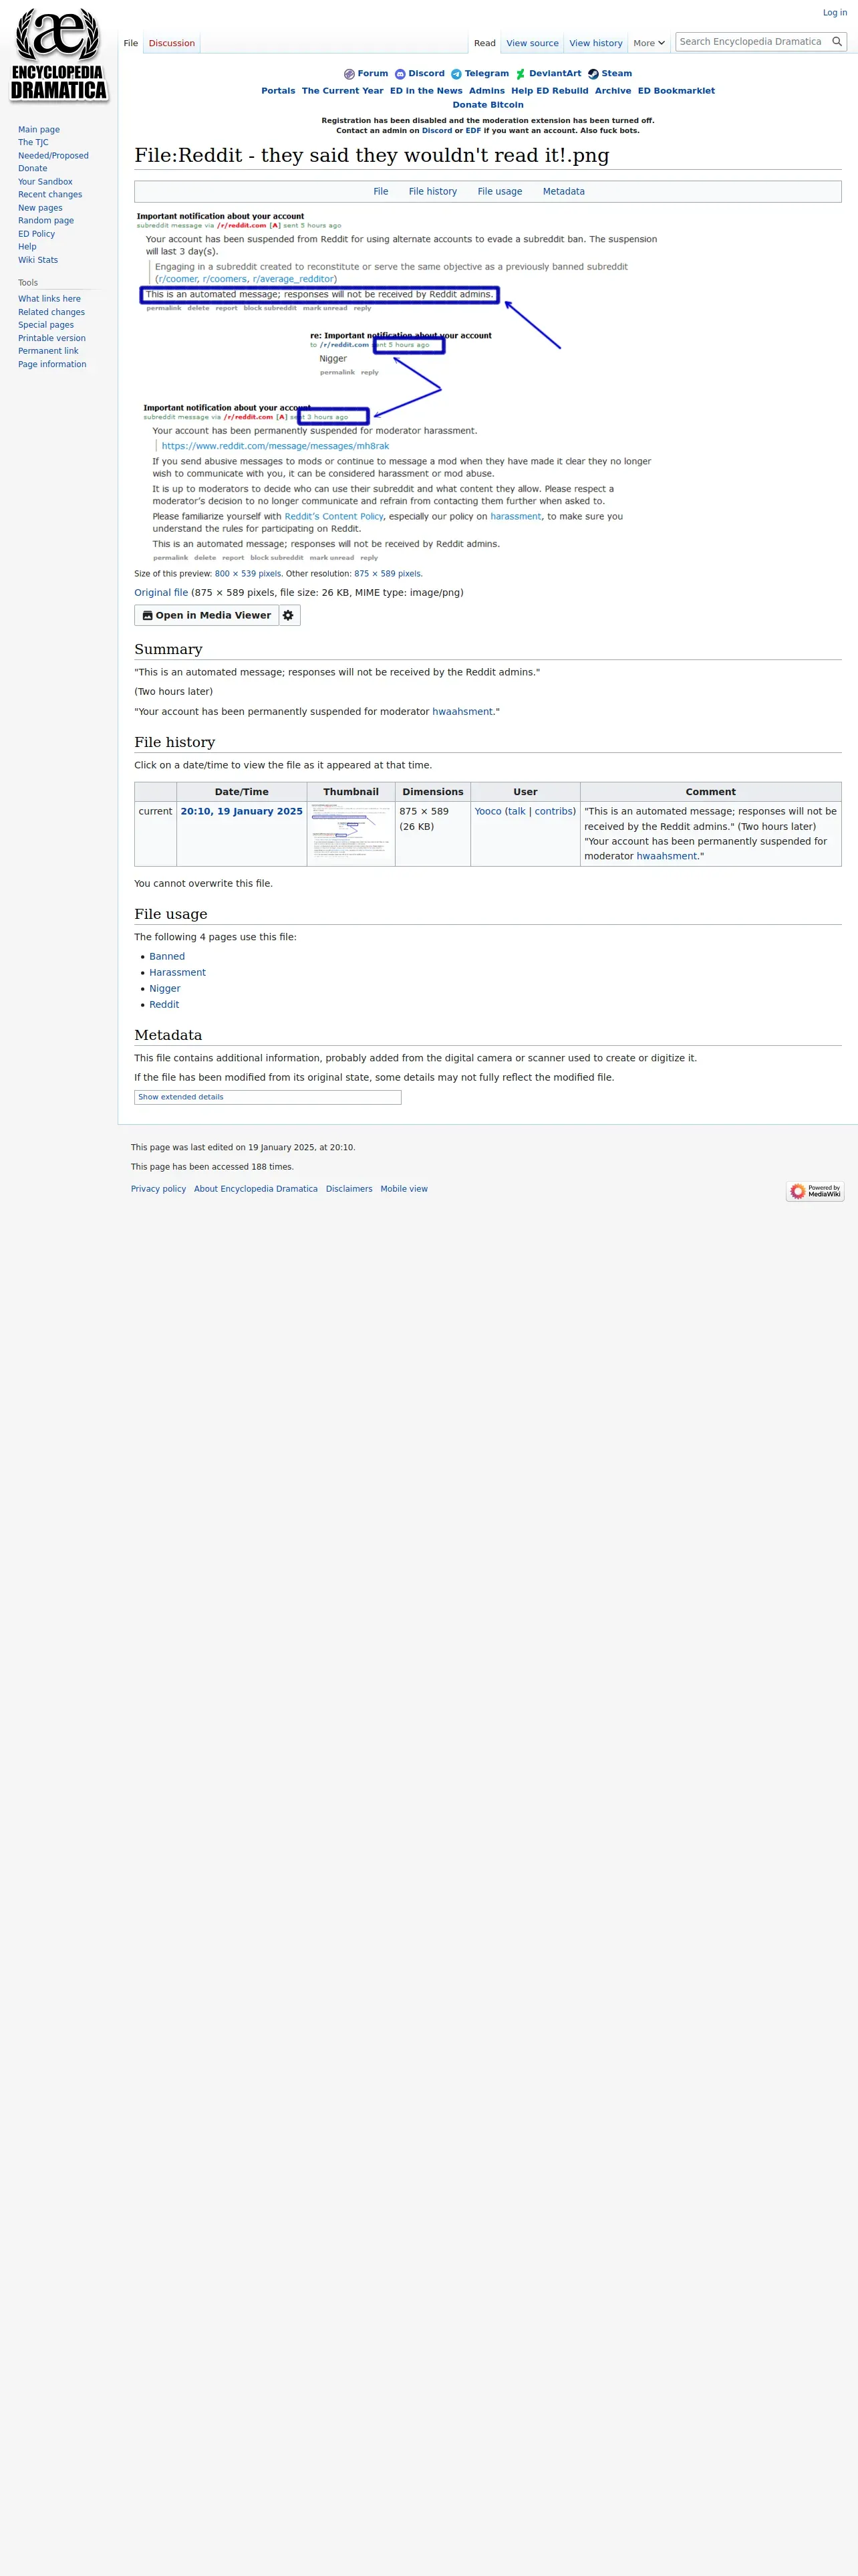
Task: Click the Open in Media Viewer button
Action: (x=206, y=616)
